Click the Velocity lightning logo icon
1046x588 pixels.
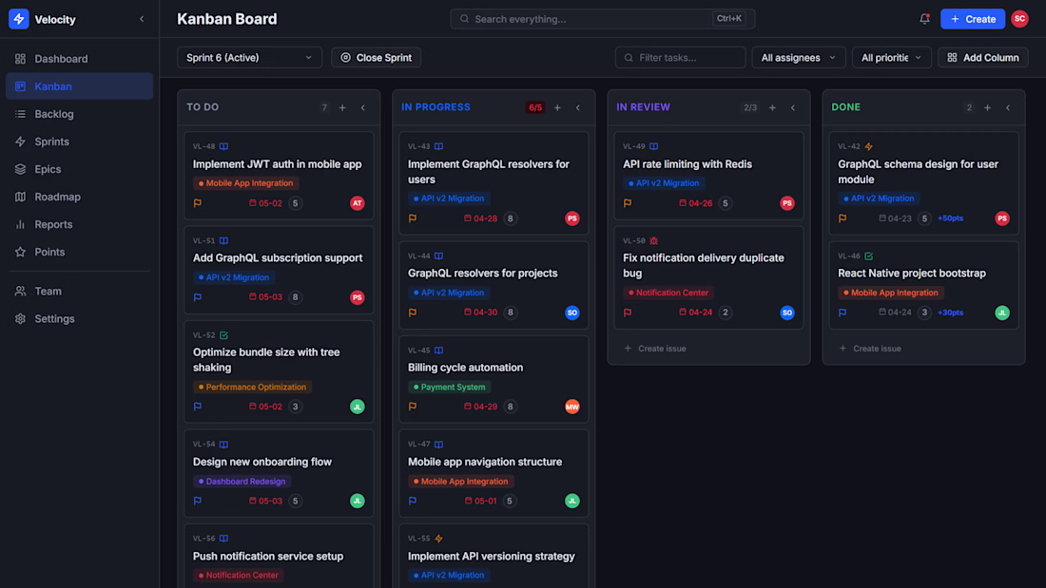pyautogui.click(x=19, y=19)
